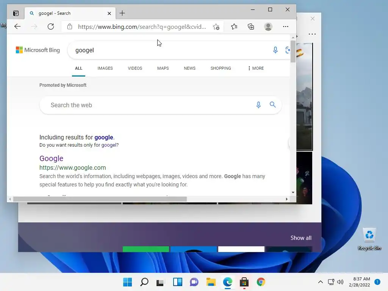Select the 'googel - Search' tab

pyautogui.click(x=70, y=13)
